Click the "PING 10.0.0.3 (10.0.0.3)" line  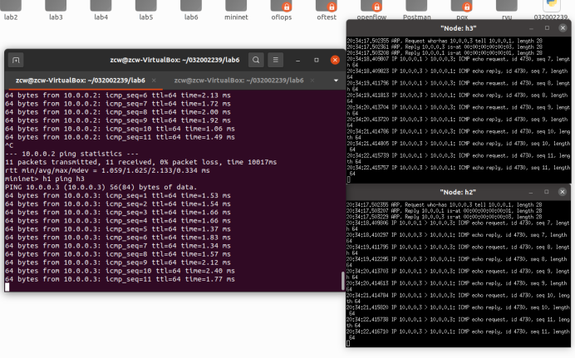101,187
